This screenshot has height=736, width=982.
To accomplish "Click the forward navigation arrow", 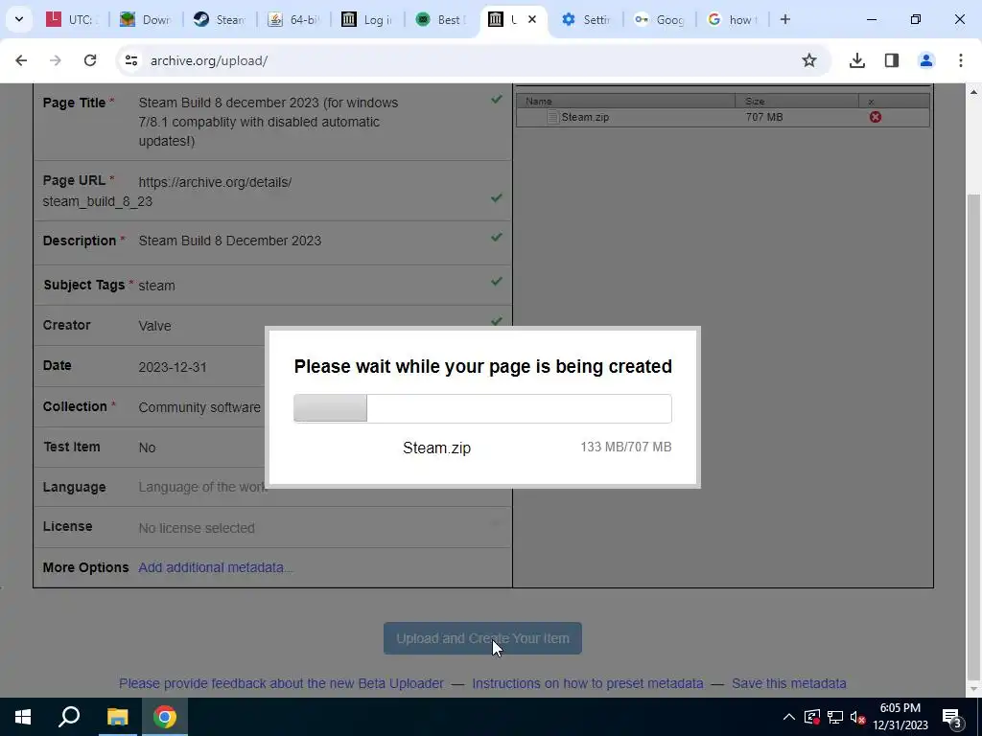I will (x=55, y=60).
